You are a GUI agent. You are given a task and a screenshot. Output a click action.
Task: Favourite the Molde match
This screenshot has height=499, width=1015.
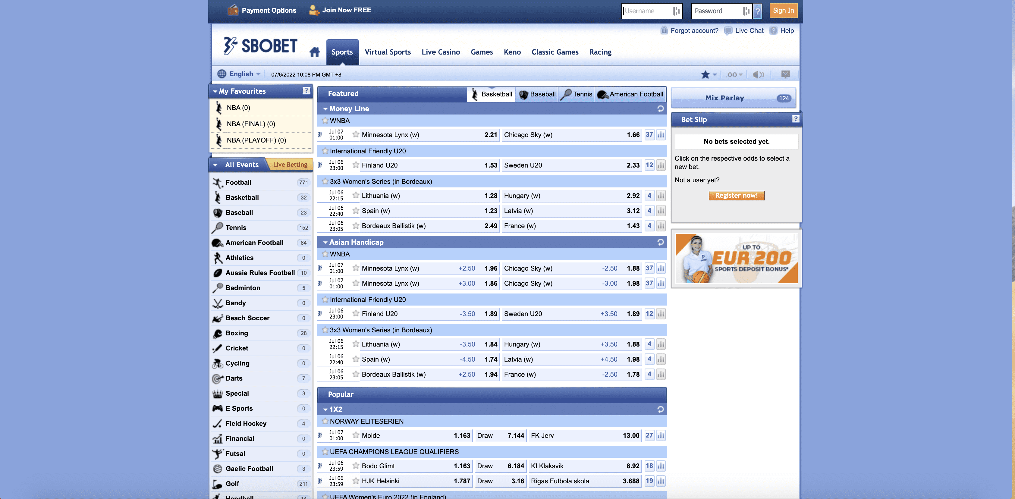pyautogui.click(x=356, y=435)
